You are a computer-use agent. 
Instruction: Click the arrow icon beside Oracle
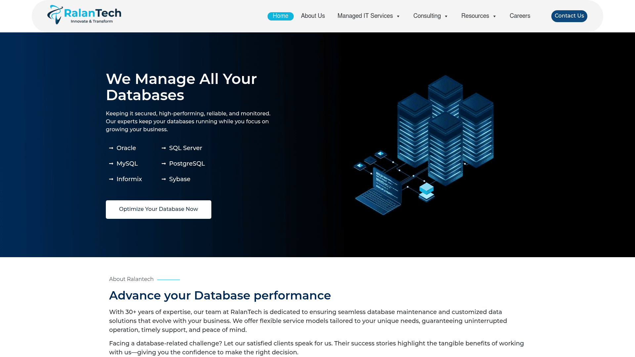(x=111, y=148)
